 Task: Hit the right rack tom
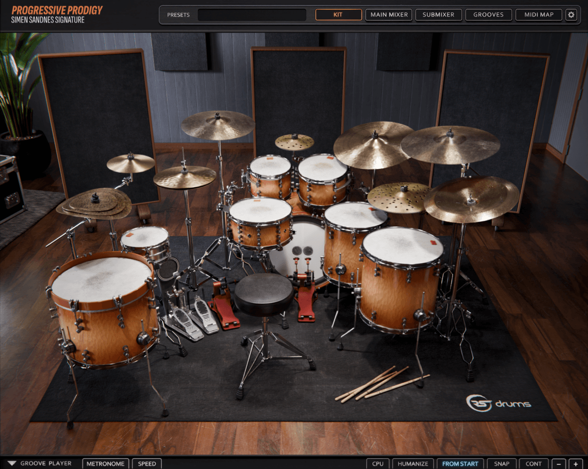click(x=323, y=168)
